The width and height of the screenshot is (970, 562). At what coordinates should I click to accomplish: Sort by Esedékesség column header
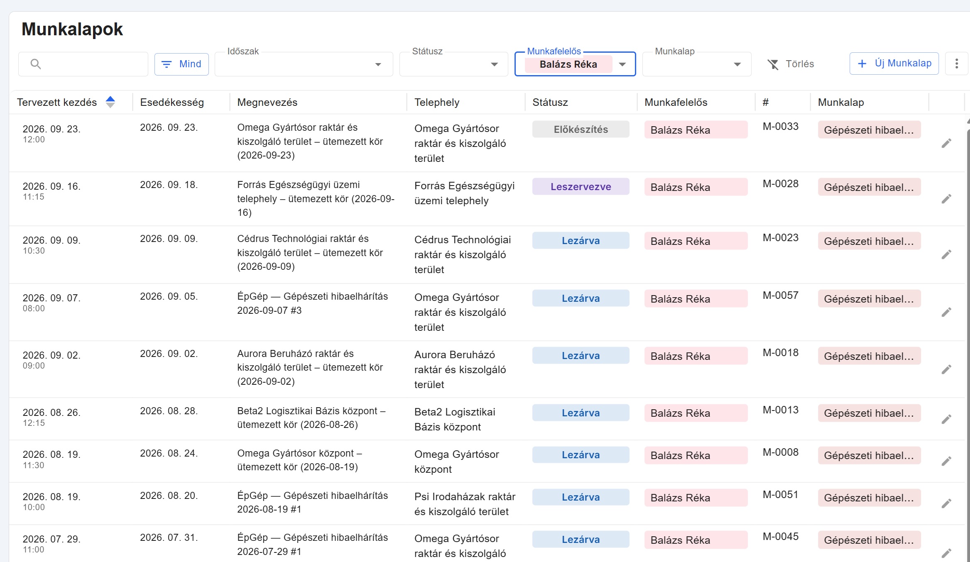(172, 103)
